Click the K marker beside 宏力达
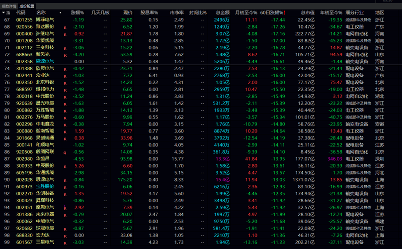 point(65,236)
